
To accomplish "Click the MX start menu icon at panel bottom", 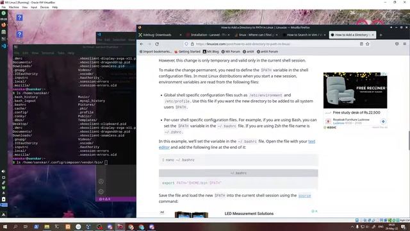I will pyautogui.click(x=4, y=214).
